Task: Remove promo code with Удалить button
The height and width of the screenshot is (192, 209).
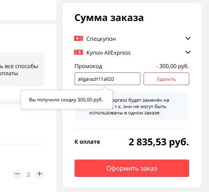Action: pyautogui.click(x=166, y=79)
